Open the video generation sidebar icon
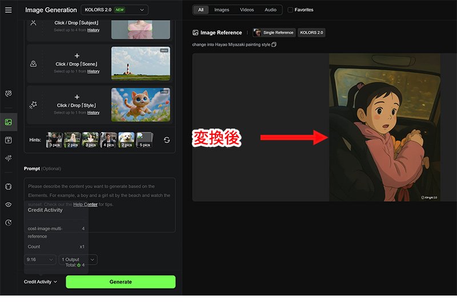Viewport: 457px width, 307px height. tap(9, 140)
